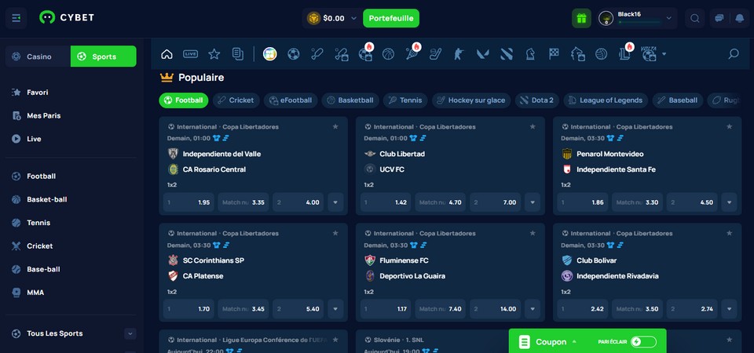Image resolution: width=754 pixels, height=353 pixels.
Task: Select the racing checkered flag icon
Action: click(x=554, y=54)
